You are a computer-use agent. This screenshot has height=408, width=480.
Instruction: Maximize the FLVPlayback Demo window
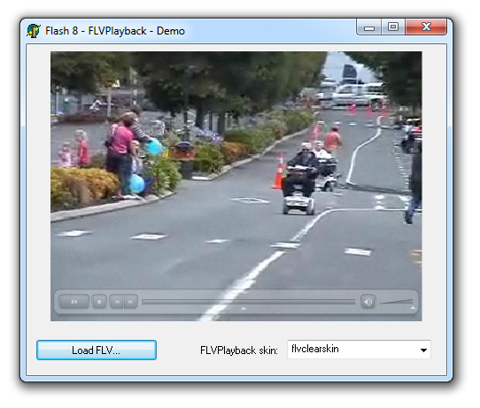tap(393, 27)
